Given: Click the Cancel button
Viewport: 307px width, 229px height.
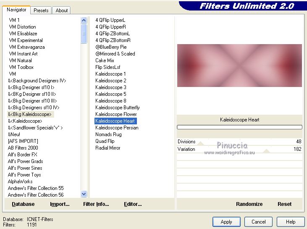Looking at the screenshot, I should pyautogui.click(x=258, y=222).
